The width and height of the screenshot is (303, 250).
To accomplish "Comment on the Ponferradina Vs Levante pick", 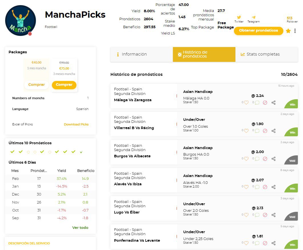I will [257, 243].
